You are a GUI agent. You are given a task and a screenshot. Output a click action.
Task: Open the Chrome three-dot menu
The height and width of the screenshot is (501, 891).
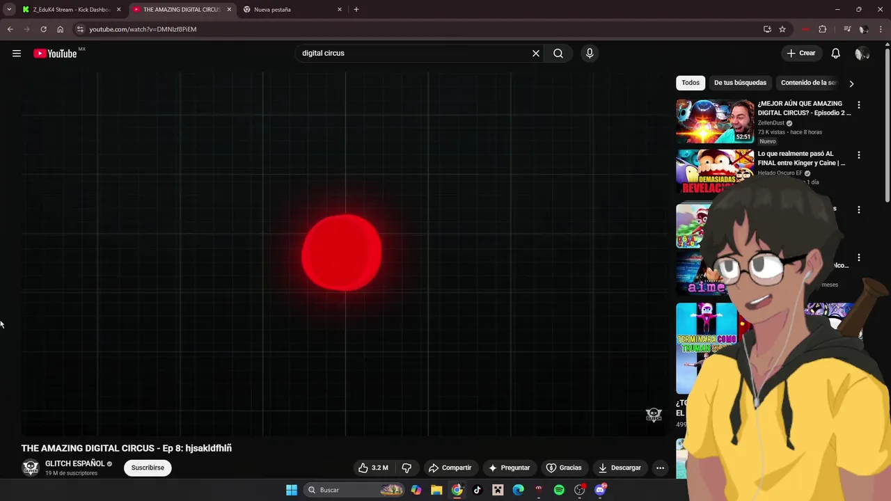881,29
